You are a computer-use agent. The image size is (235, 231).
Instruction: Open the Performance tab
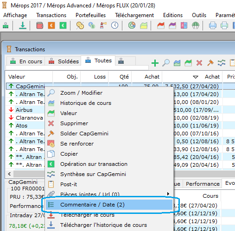coord(203,184)
